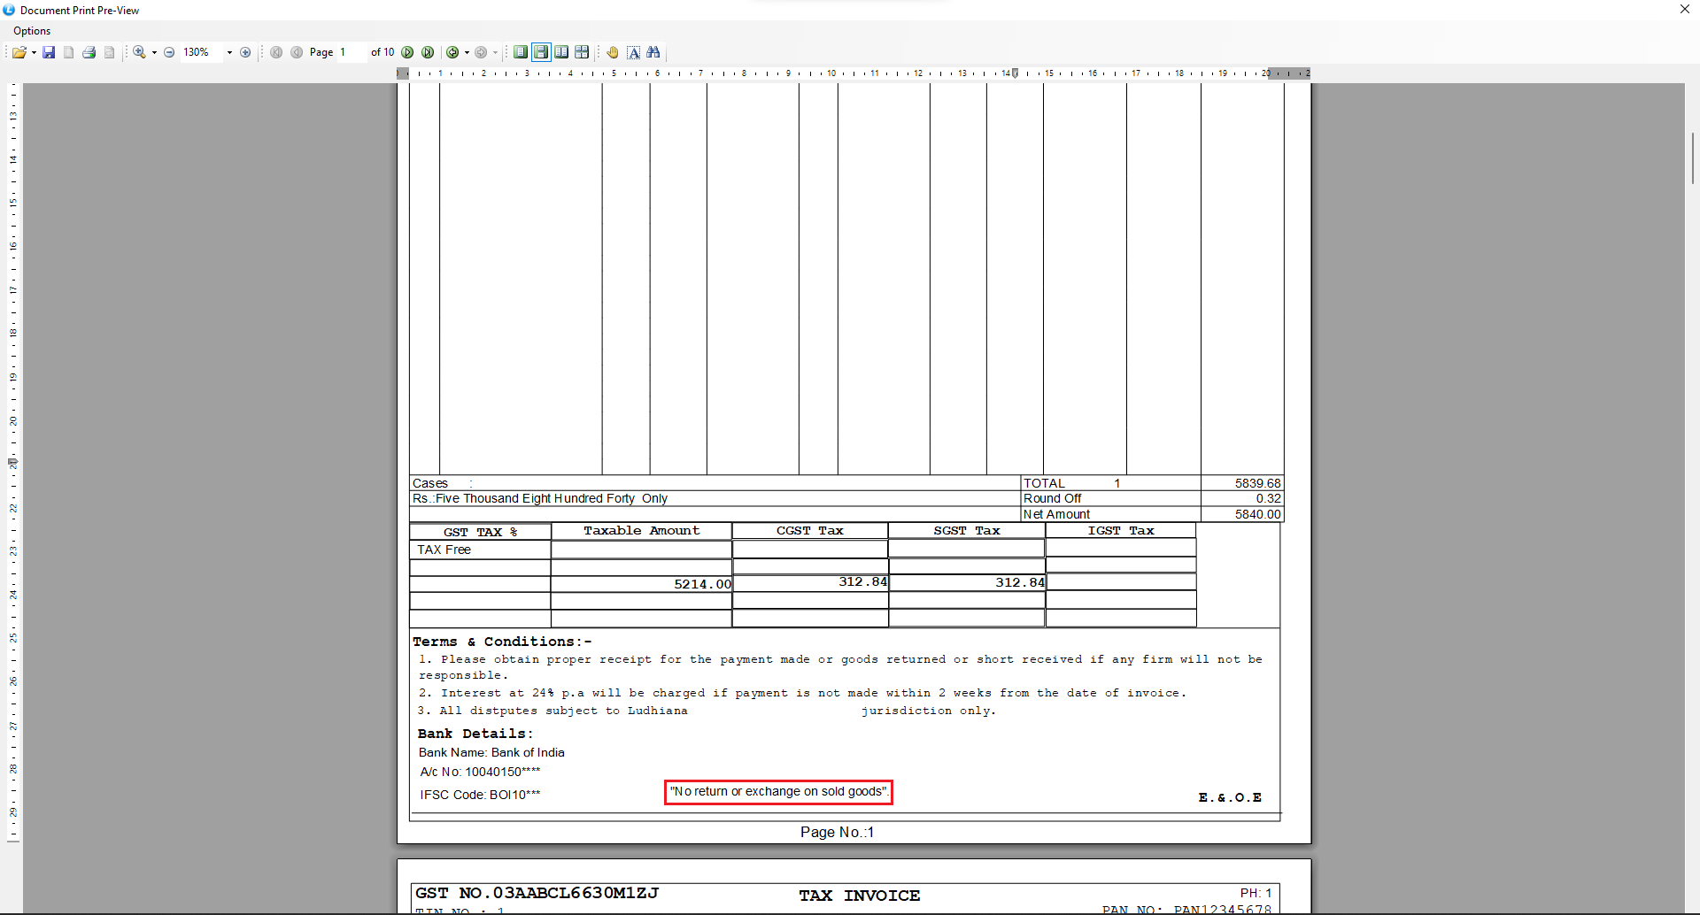Click the zoom out minus icon
Screen dimensions: 1700x915
tap(169, 52)
